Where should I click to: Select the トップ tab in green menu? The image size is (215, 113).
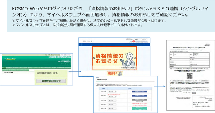pyautogui.click(x=4, y=68)
